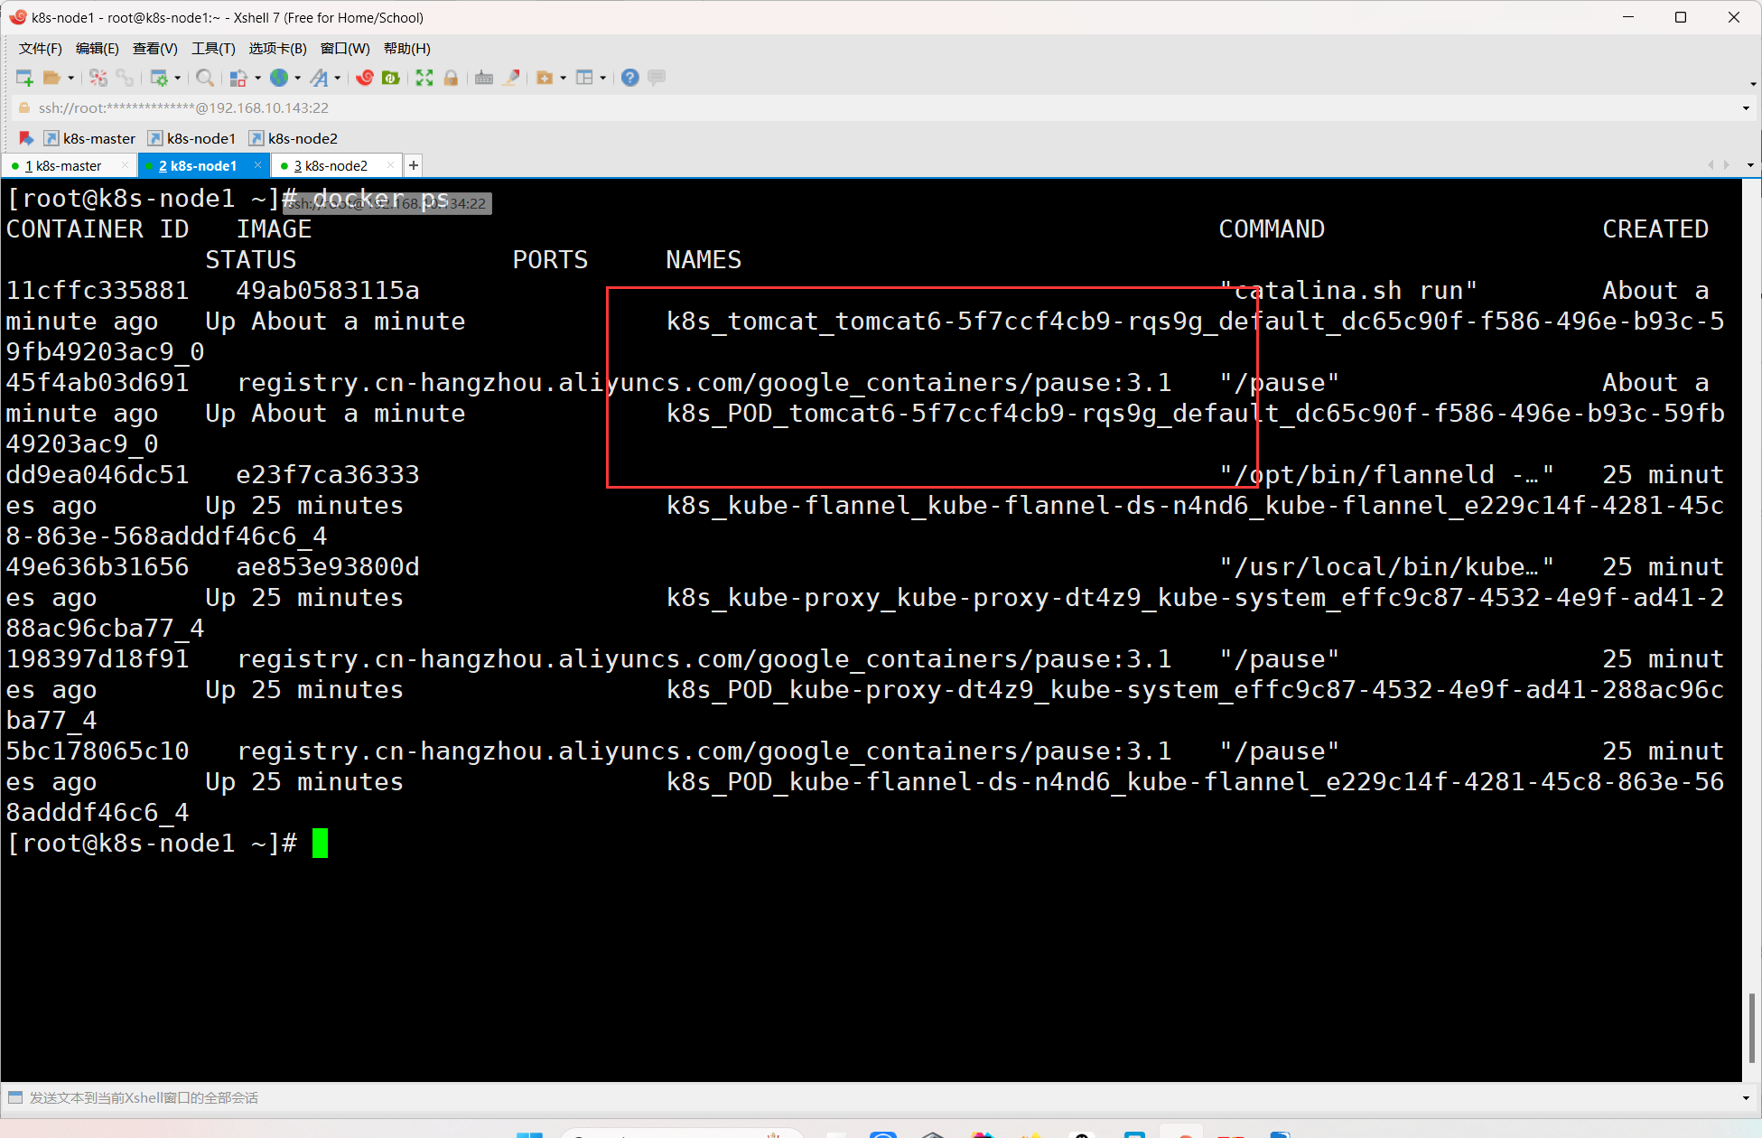The image size is (1762, 1138).
Task: Open the compose bar options dropdown
Action: coord(1746,1098)
